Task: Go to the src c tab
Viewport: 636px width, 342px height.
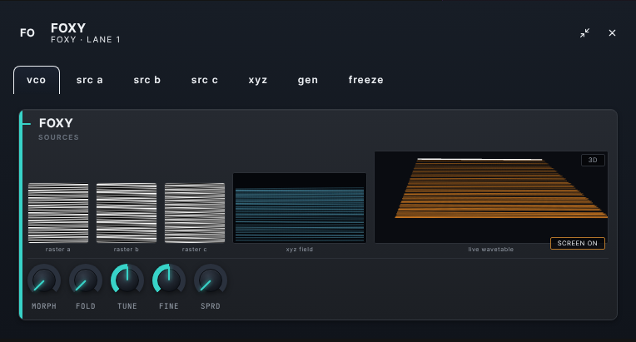Action: (205, 80)
